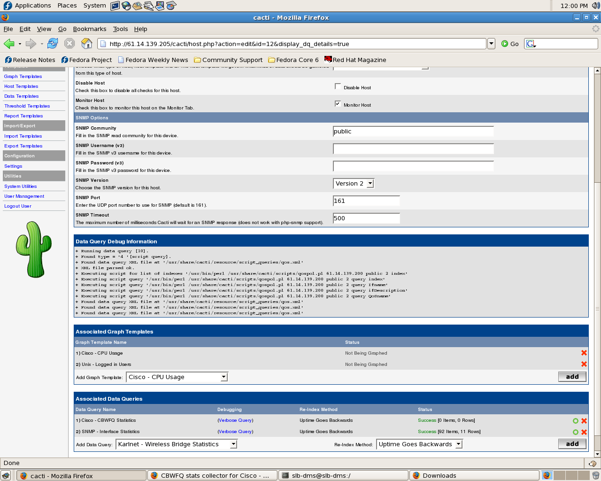This screenshot has height=481, width=601.
Task: Remove Cisco - CPU Usage graph template
Action: [584, 353]
